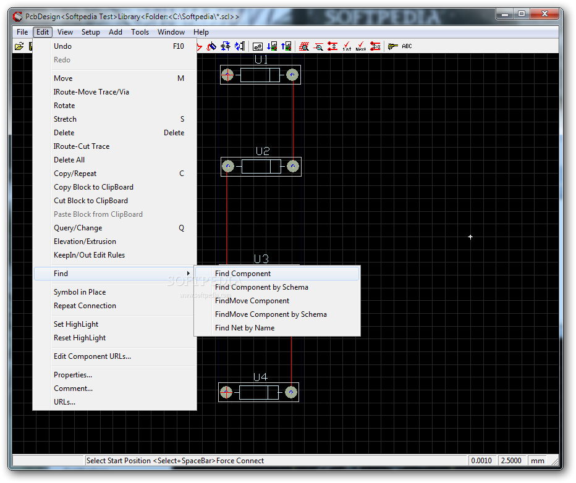Image resolution: width=576 pixels, height=483 pixels.
Task: Select KeepIn/Out Edit Rules
Action: tap(115, 254)
